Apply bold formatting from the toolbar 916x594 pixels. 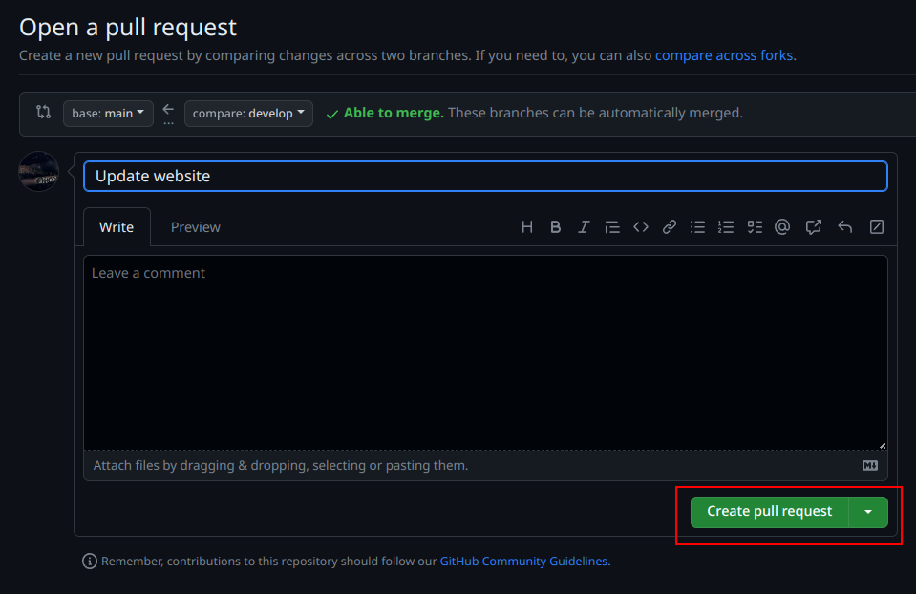555,227
